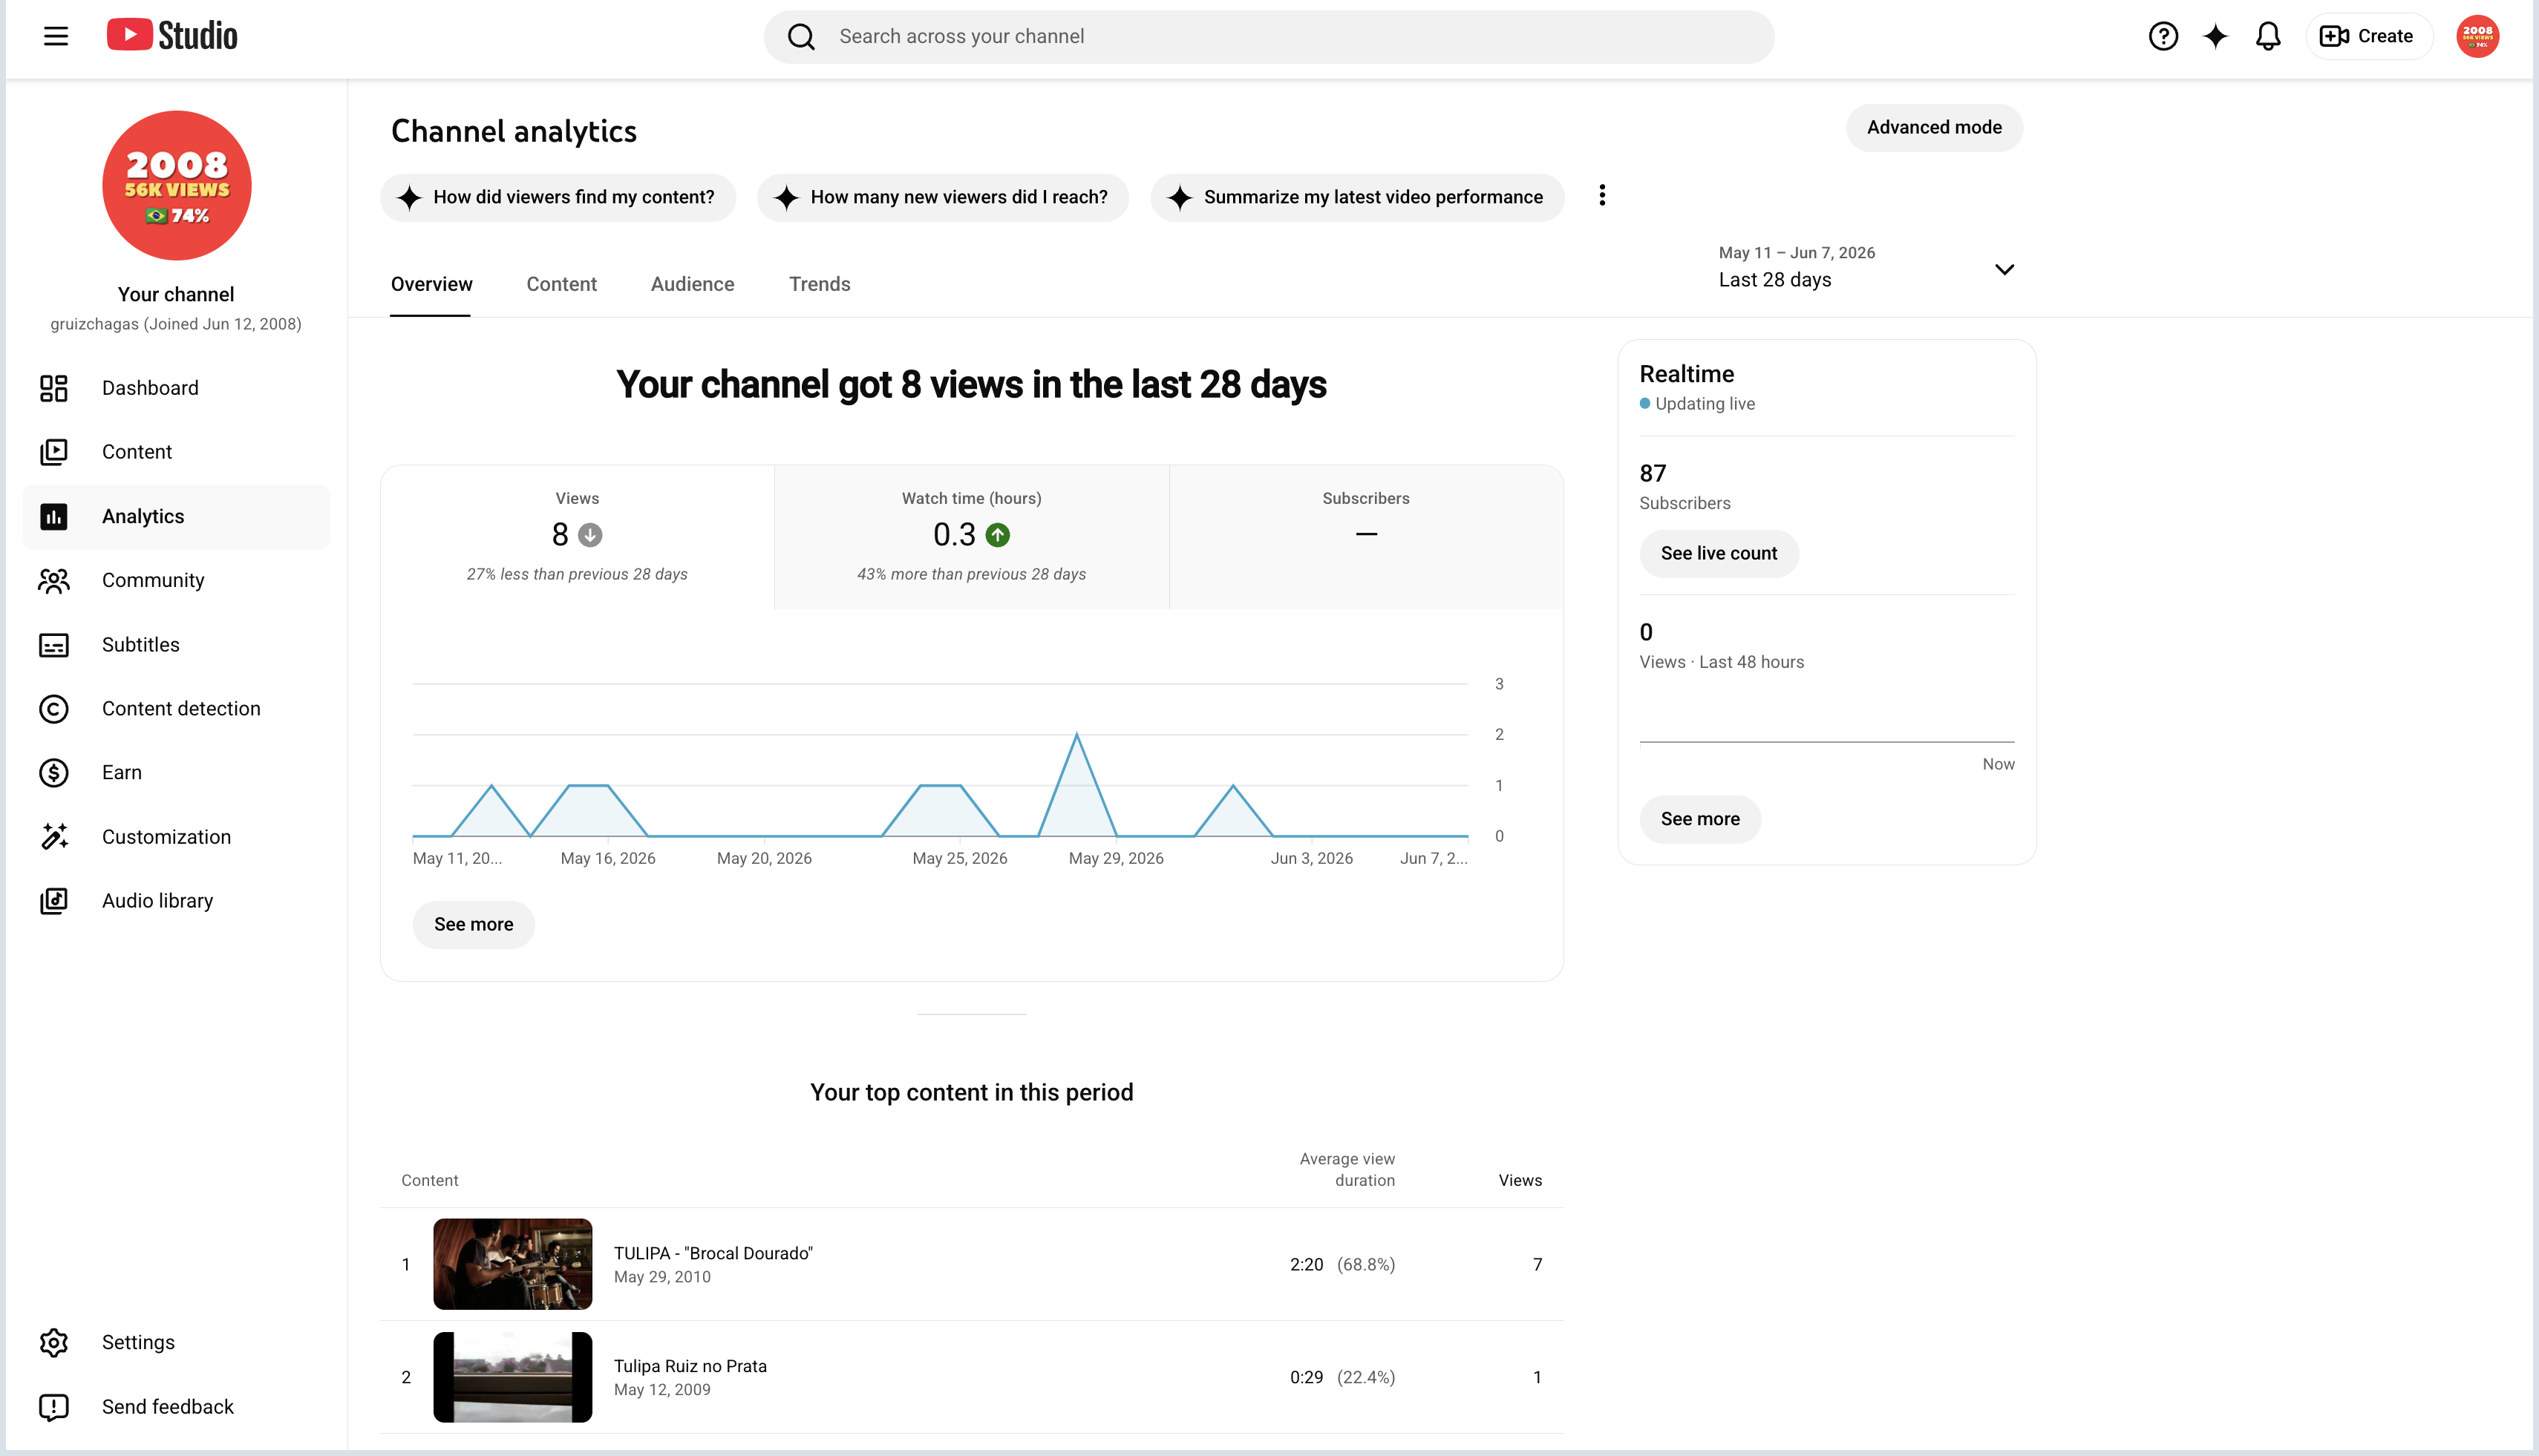
Task: Click the Earn dollar icon
Action: click(54, 773)
